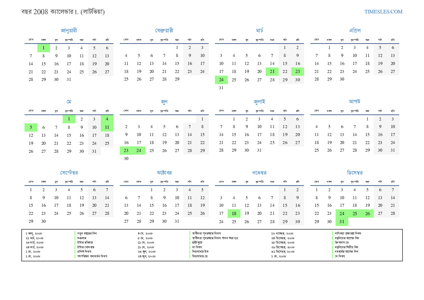Click 30 in সেপ্টেম্বর

(44, 221)
